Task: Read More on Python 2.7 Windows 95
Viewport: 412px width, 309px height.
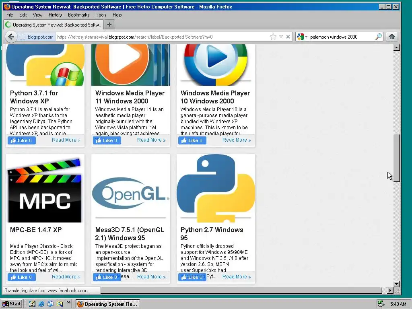Action: pos(237,277)
